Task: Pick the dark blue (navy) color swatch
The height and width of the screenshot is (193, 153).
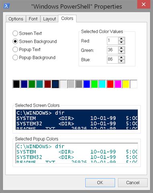Action: tap(24, 84)
